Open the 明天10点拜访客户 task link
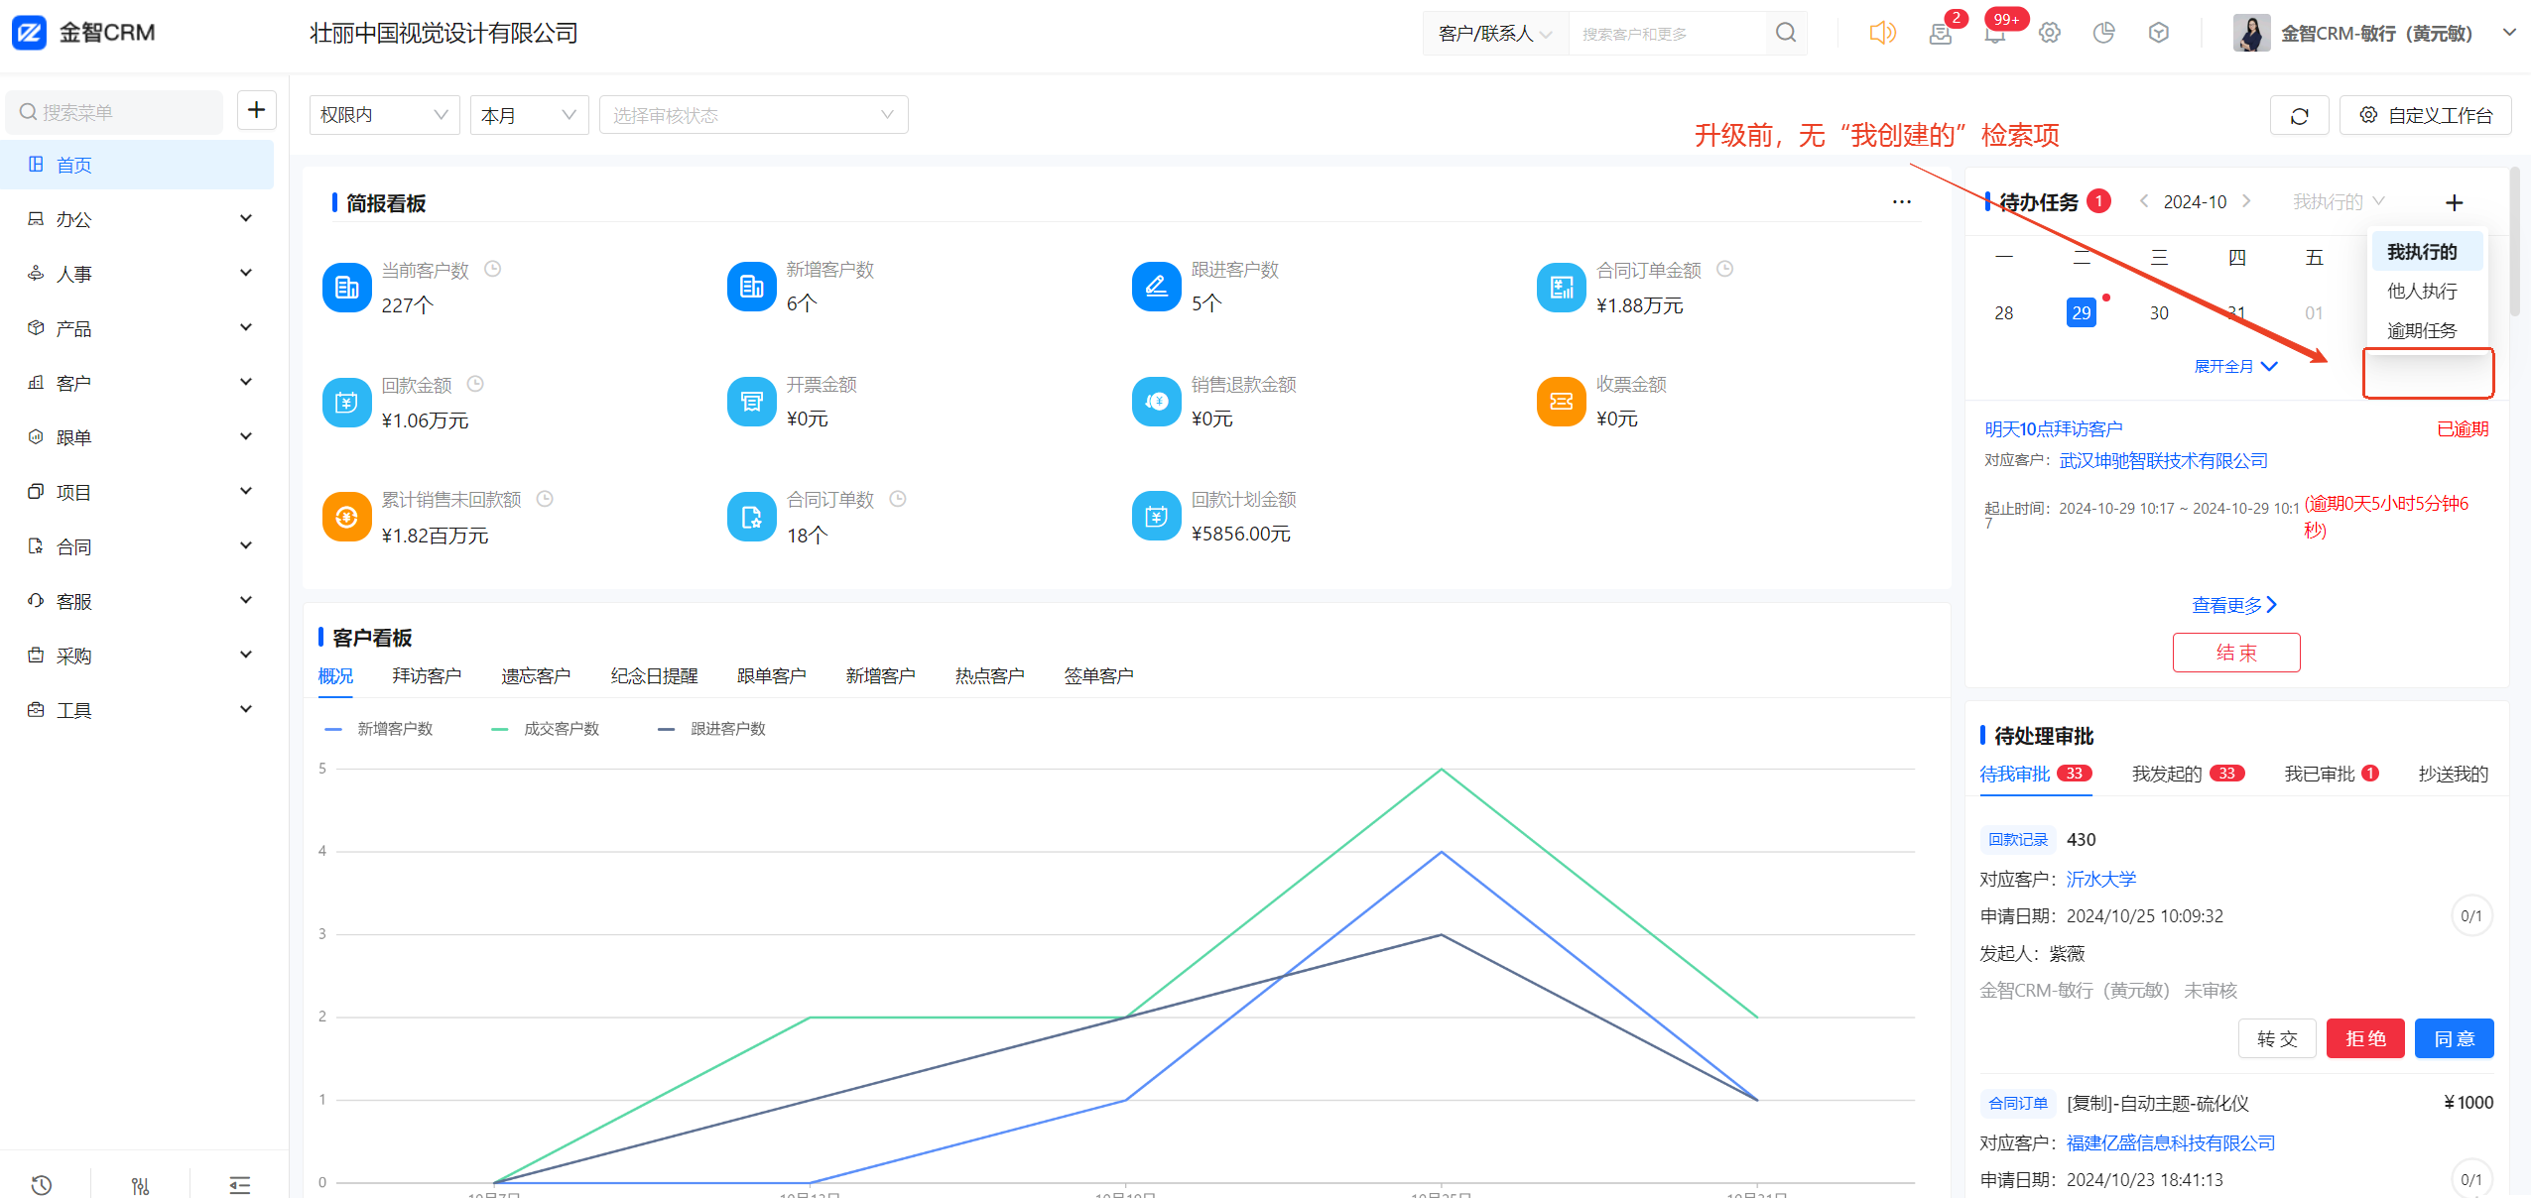 coord(2053,429)
